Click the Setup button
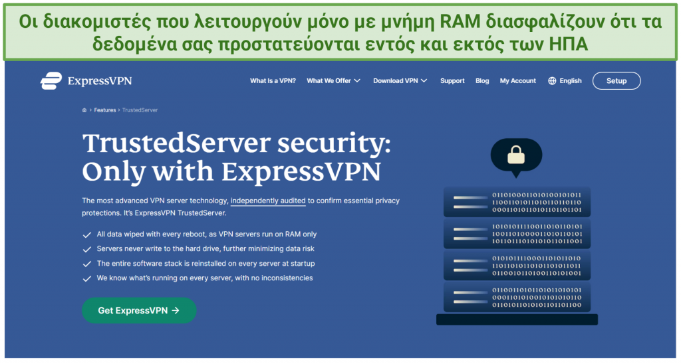 point(616,80)
